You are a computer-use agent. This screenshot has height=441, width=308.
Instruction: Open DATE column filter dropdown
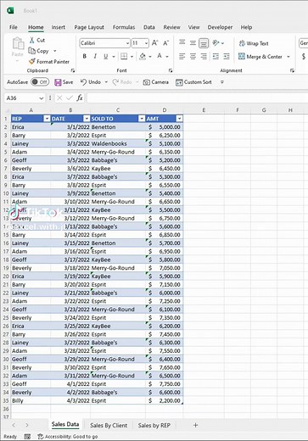[x=87, y=119]
